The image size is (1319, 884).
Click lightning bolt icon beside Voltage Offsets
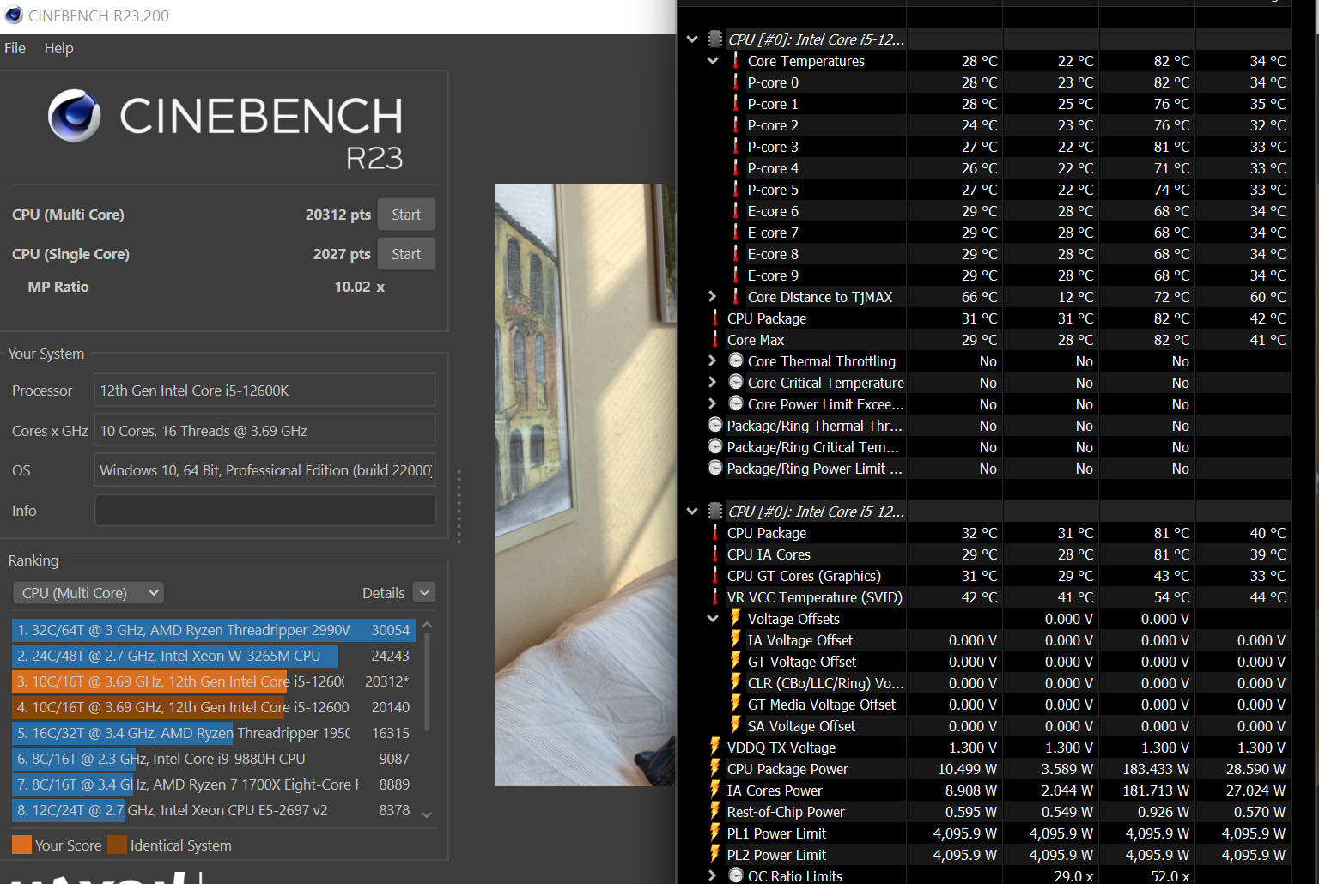click(736, 618)
